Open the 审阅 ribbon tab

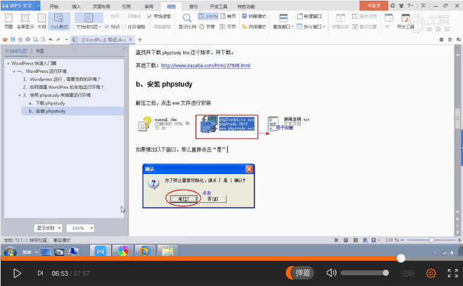pos(149,7)
